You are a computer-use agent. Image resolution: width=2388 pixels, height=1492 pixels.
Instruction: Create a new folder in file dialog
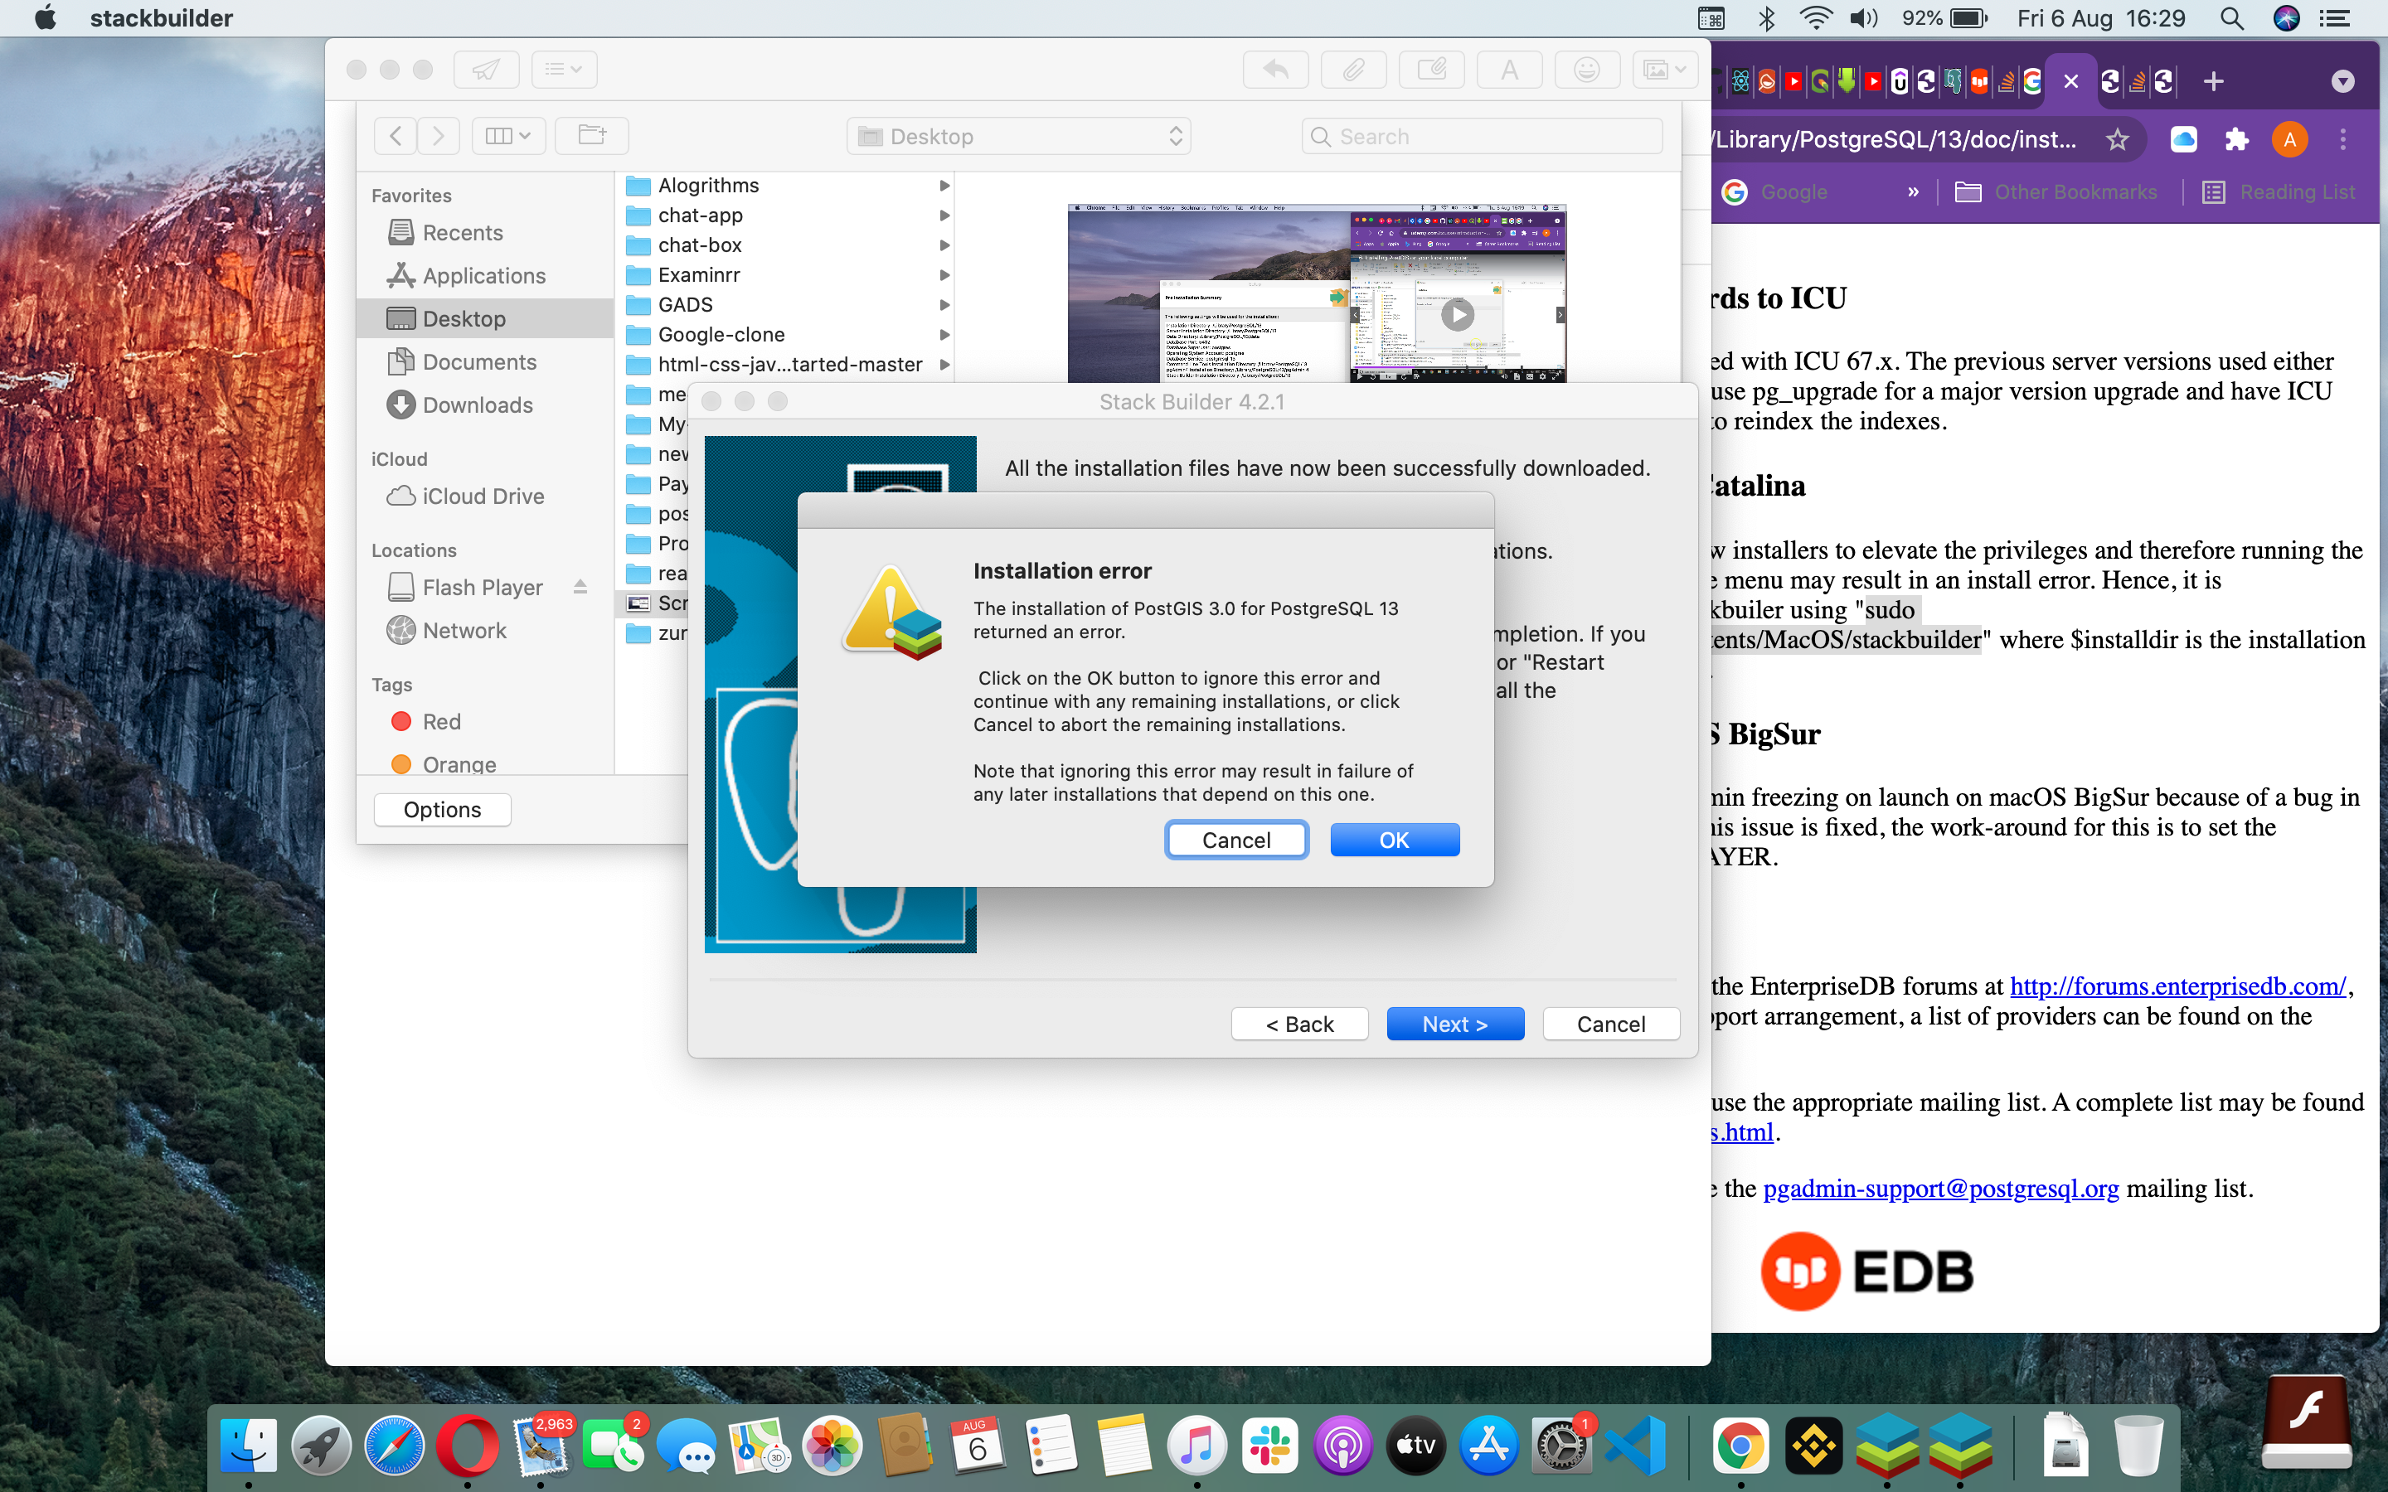(591, 135)
